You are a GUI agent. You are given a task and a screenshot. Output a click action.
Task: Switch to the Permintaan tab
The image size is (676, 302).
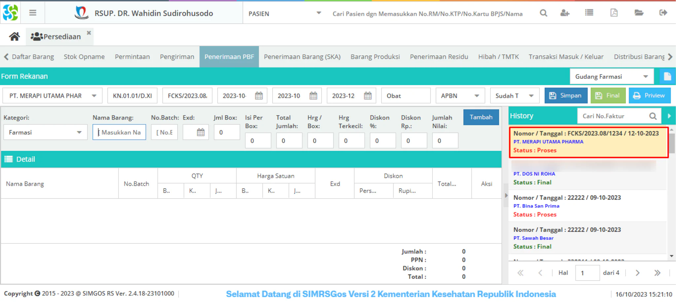132,57
